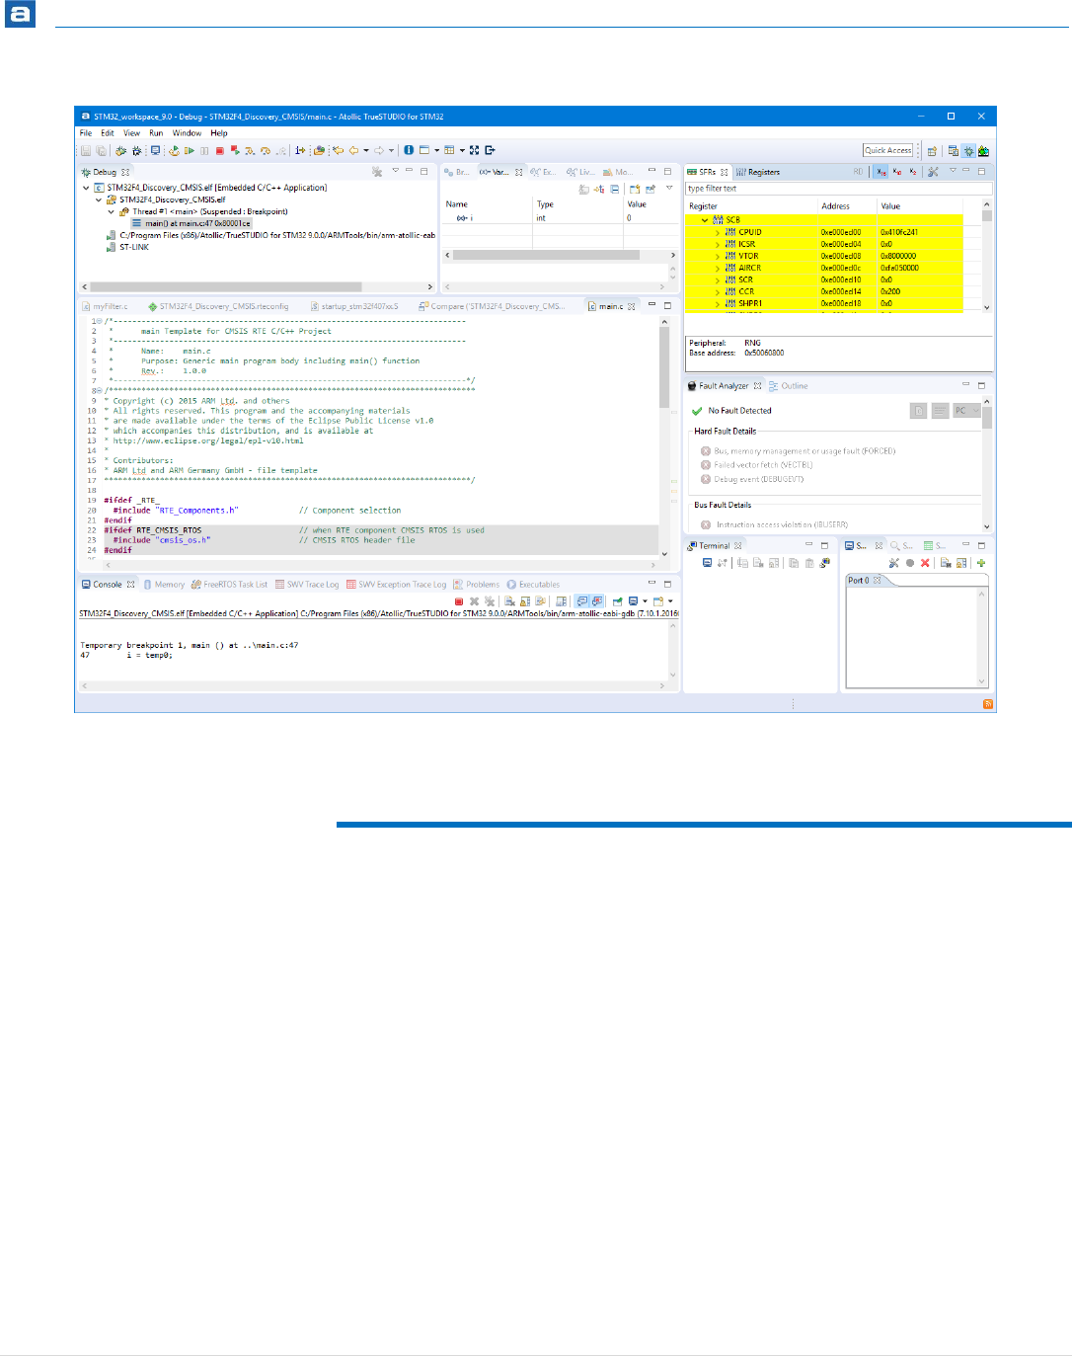The image size is (1072, 1356).
Task: Click the Debug perspective icon at top right
Action: [x=968, y=151]
